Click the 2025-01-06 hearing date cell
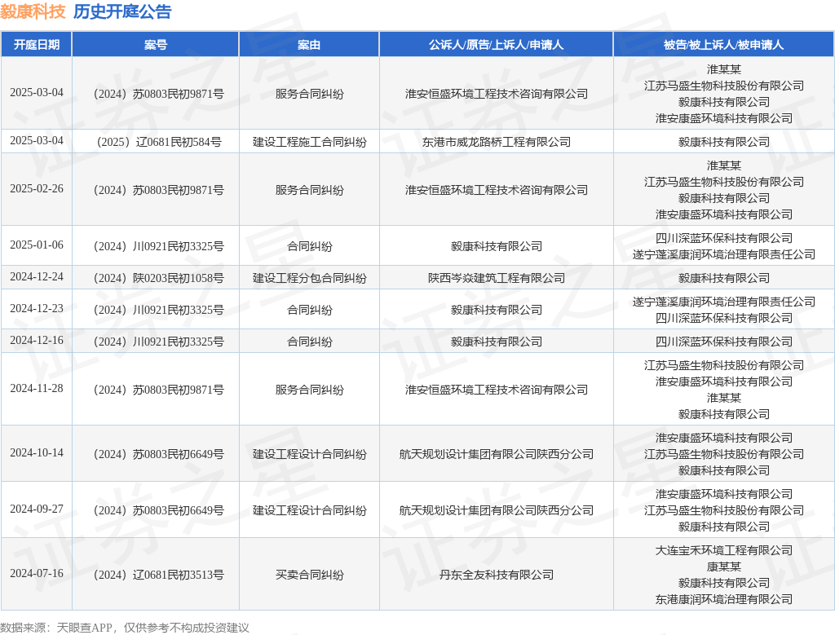The height and width of the screenshot is (635, 835). click(x=36, y=245)
